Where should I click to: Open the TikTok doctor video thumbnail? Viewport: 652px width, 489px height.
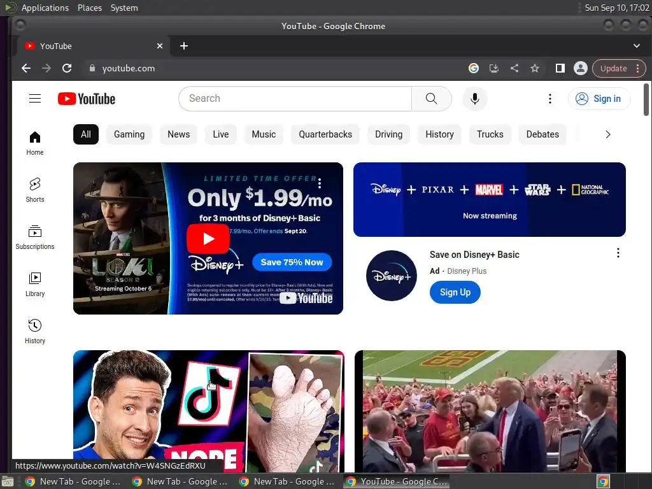(208, 411)
